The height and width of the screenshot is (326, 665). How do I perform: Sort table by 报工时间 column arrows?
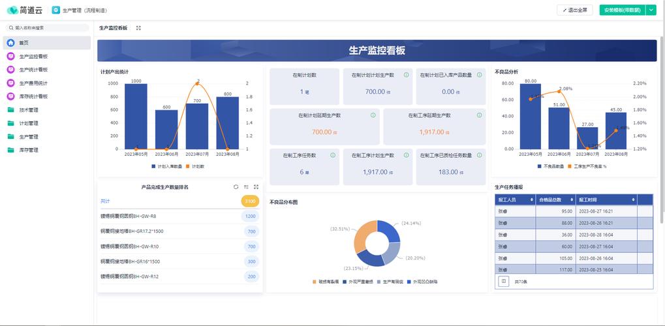click(x=633, y=200)
